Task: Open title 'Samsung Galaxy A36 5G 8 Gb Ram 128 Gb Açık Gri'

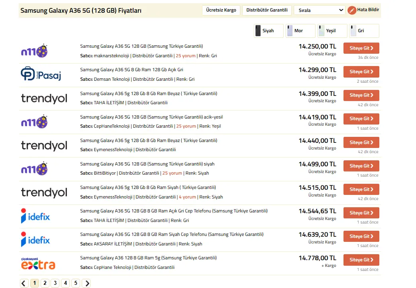Action: [x=131, y=70]
